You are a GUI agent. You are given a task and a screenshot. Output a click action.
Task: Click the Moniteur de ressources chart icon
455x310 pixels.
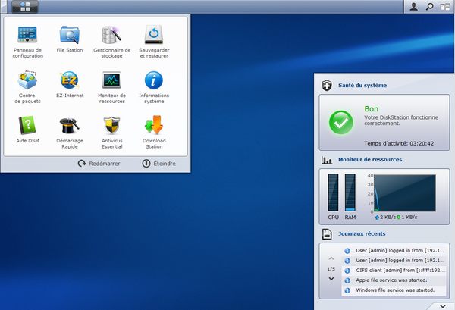tap(327, 160)
